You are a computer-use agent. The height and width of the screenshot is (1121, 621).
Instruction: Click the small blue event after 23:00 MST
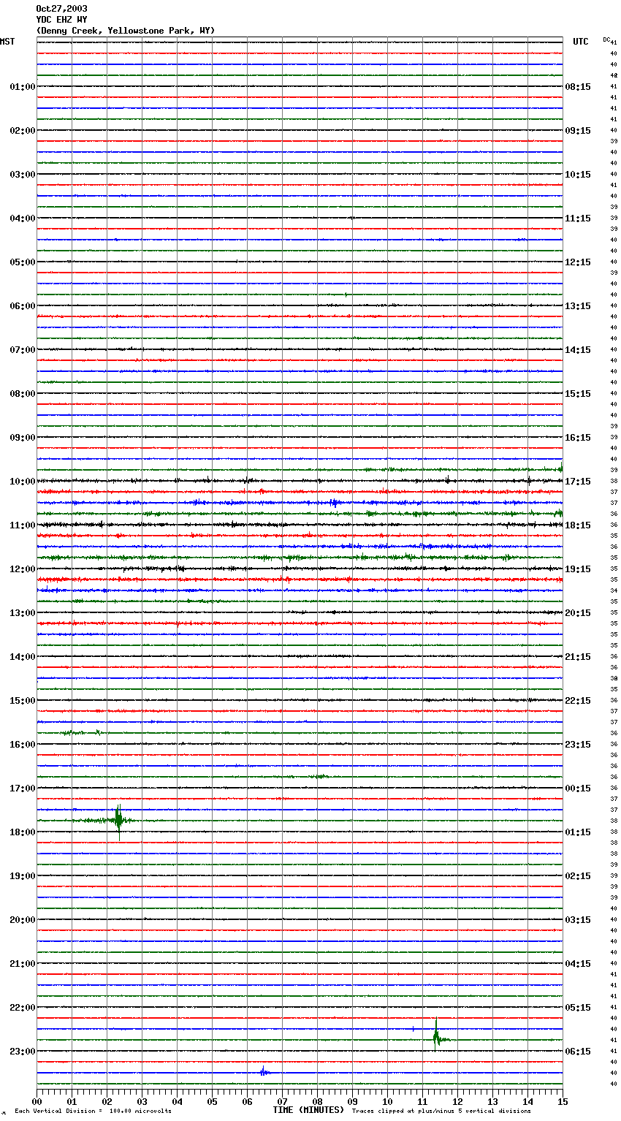click(264, 1072)
